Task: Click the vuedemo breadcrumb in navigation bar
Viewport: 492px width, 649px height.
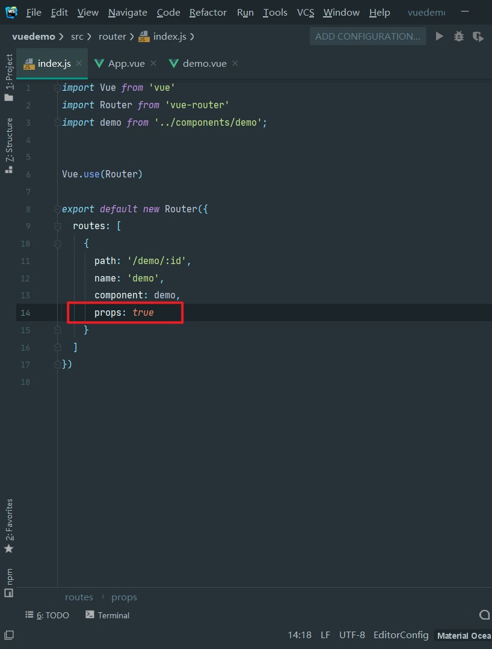Action: [x=34, y=37]
